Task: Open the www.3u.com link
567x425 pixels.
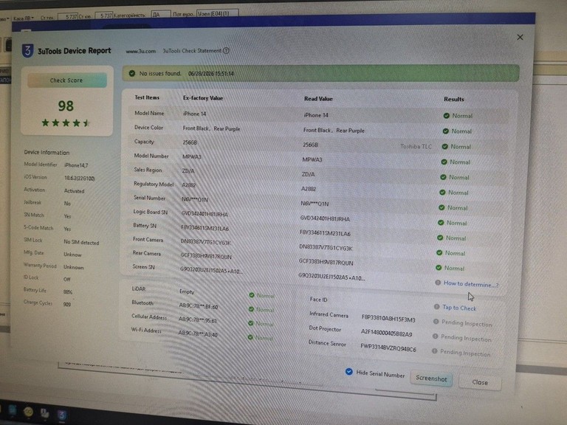Action: click(141, 52)
